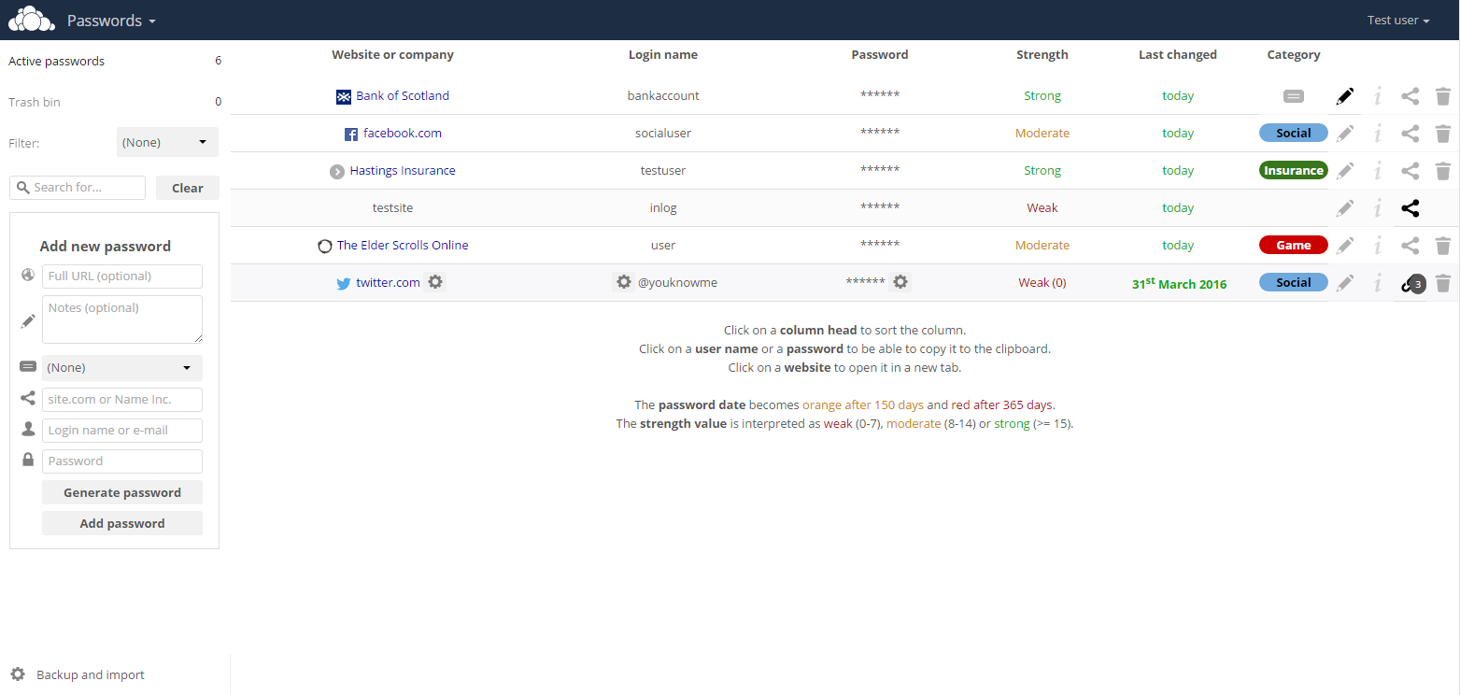Share the Hastings Insurance password
1460x695 pixels.
tap(1410, 170)
